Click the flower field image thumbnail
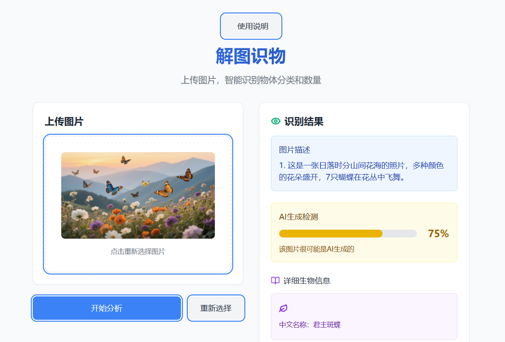 coord(137,195)
